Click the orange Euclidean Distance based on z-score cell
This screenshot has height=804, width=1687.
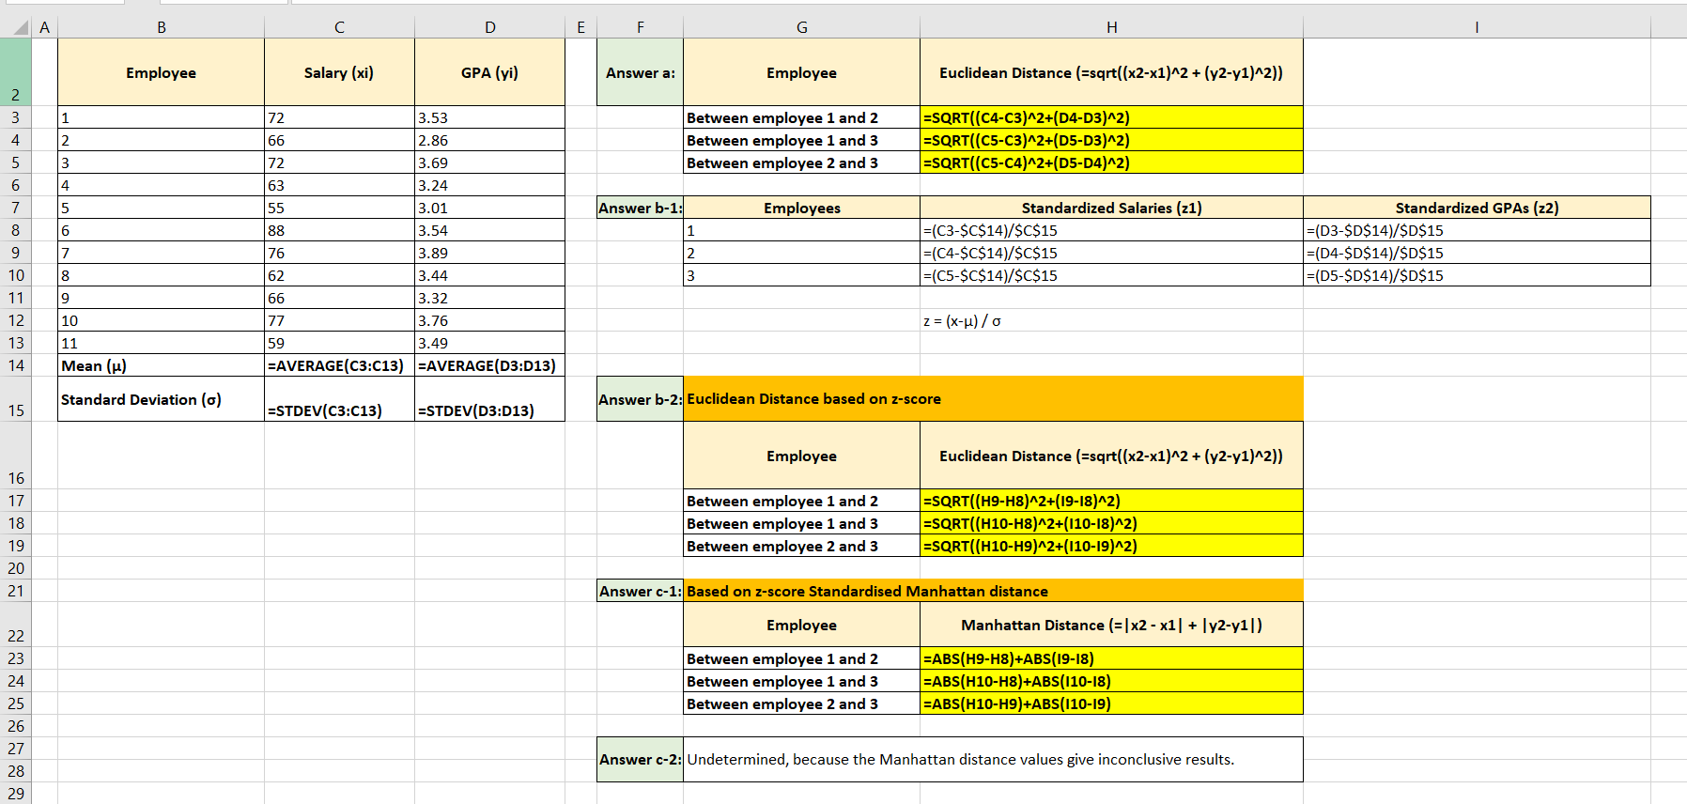click(x=992, y=398)
